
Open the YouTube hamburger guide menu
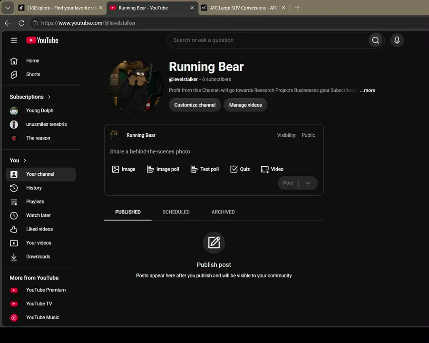(x=14, y=40)
